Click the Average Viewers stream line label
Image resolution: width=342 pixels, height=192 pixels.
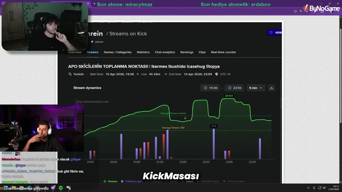tap(173, 113)
